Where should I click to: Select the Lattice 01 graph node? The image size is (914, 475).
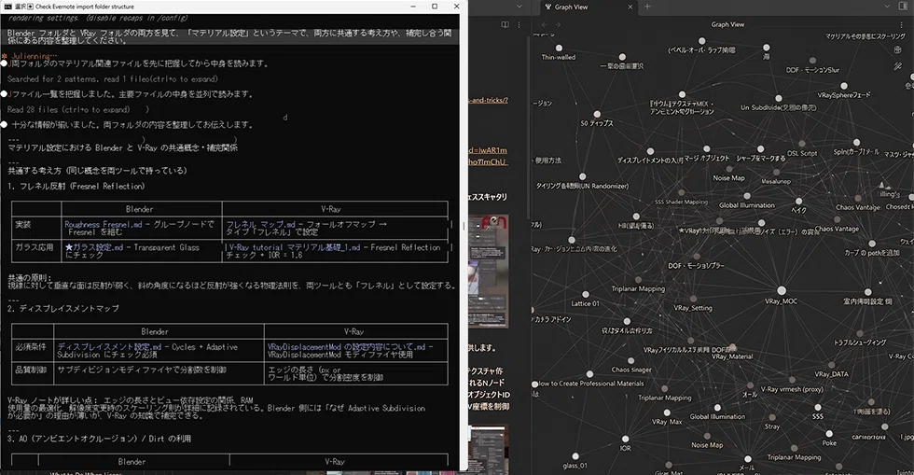(586, 295)
